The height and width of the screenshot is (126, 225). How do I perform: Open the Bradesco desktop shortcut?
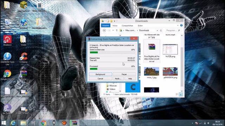point(7,41)
